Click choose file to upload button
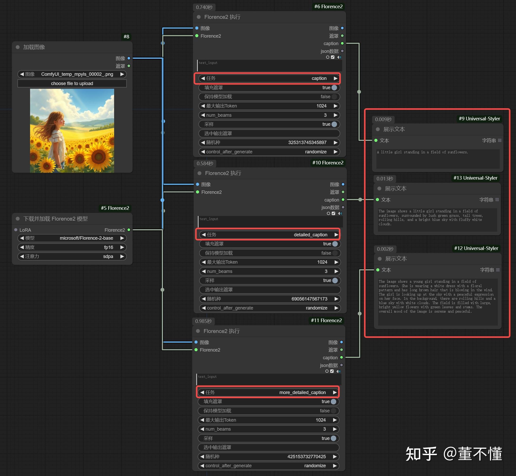The height and width of the screenshot is (476, 516). (72, 83)
